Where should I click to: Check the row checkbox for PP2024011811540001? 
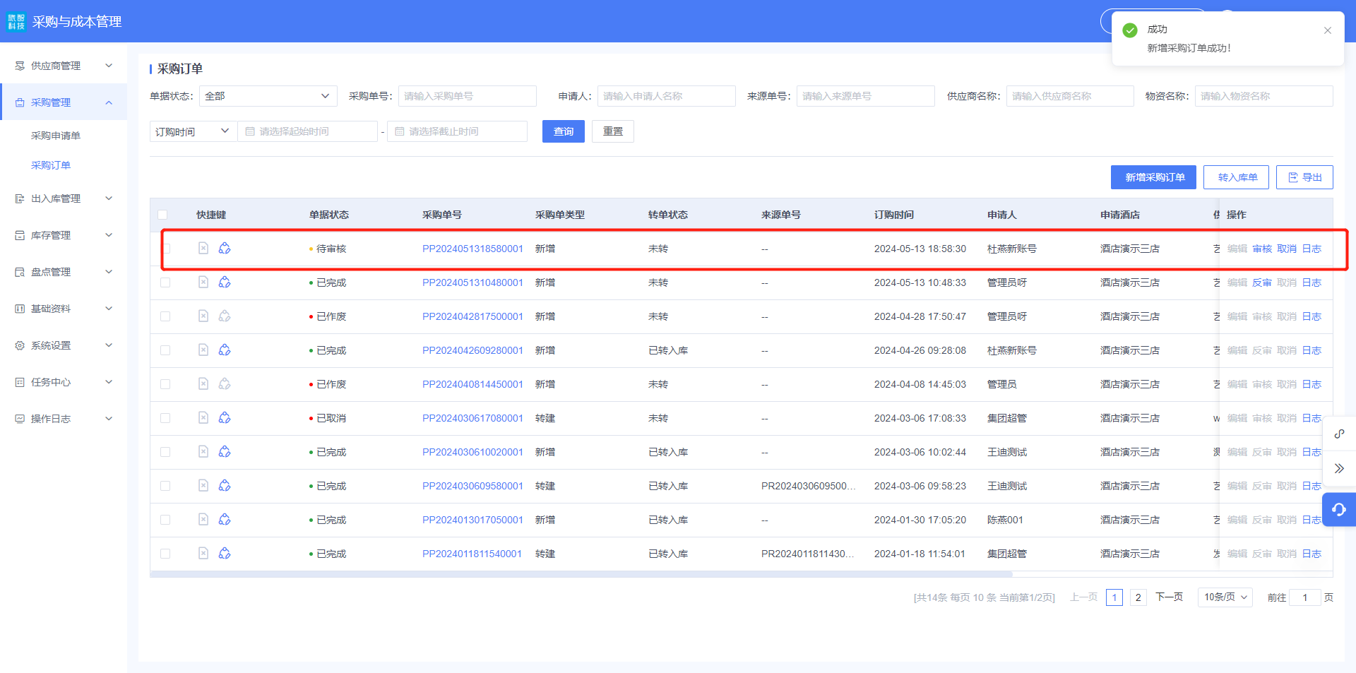point(165,554)
